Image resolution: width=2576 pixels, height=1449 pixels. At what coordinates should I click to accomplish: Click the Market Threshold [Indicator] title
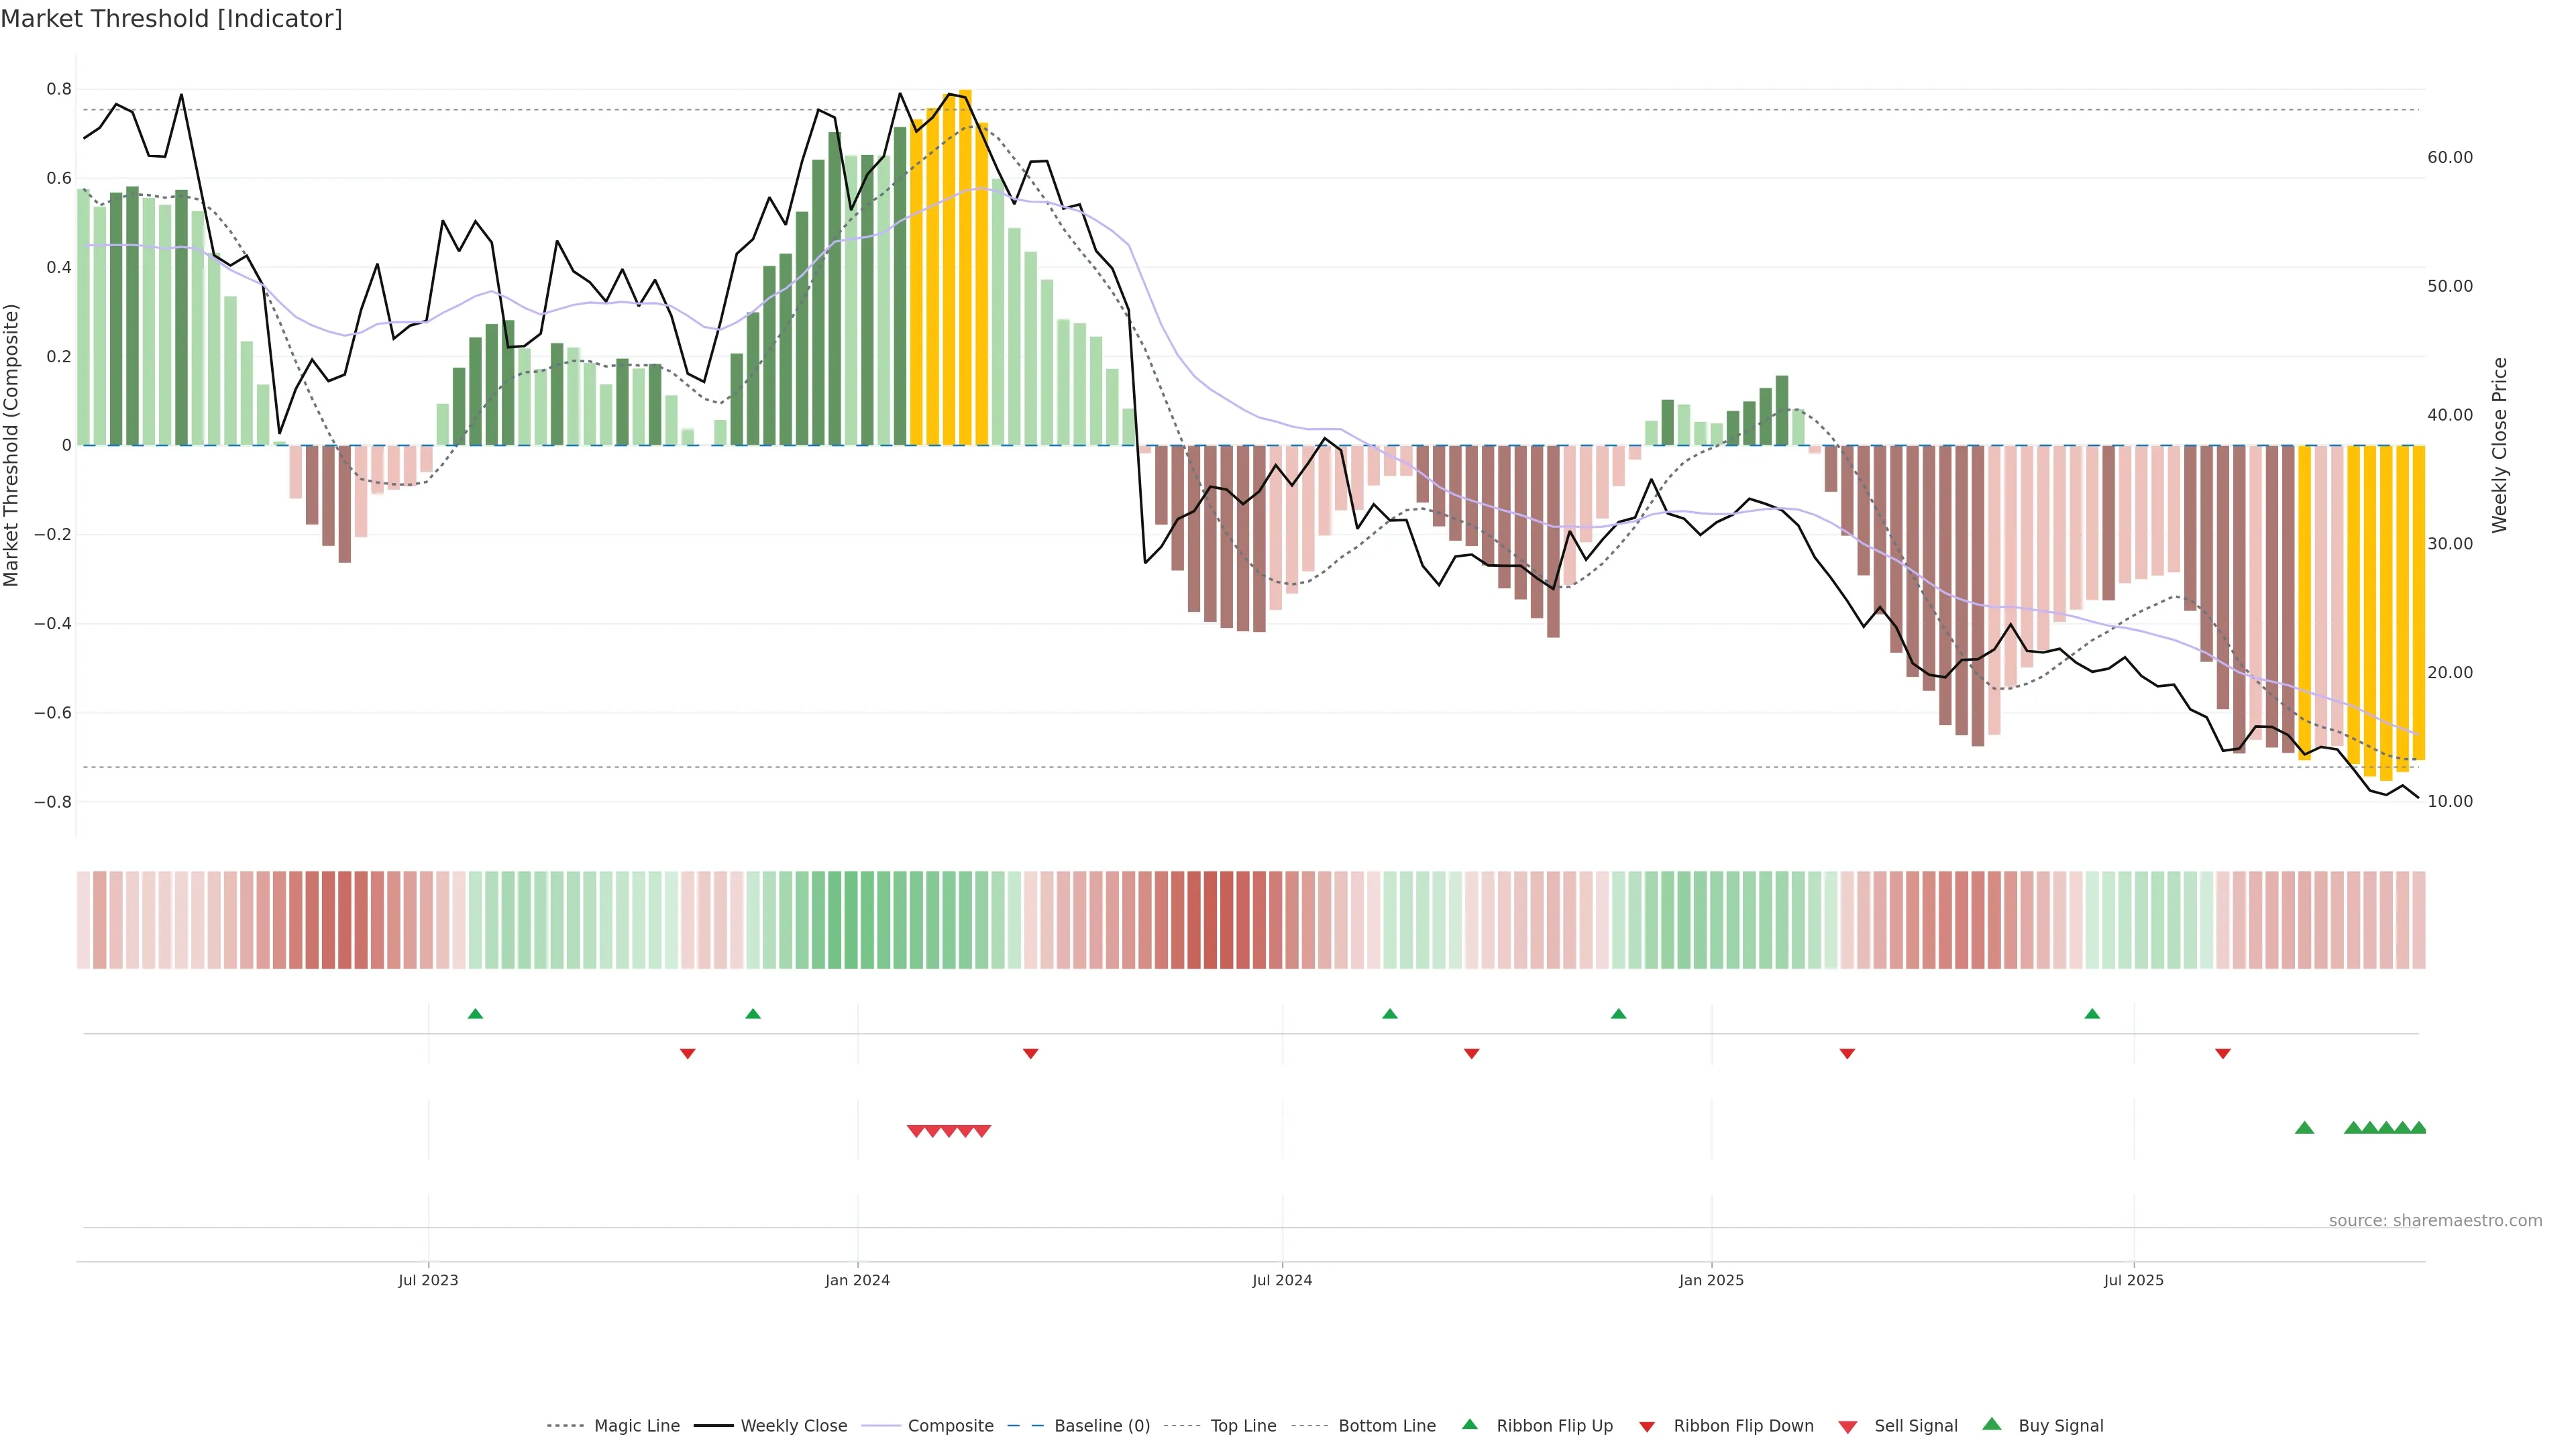172,19
